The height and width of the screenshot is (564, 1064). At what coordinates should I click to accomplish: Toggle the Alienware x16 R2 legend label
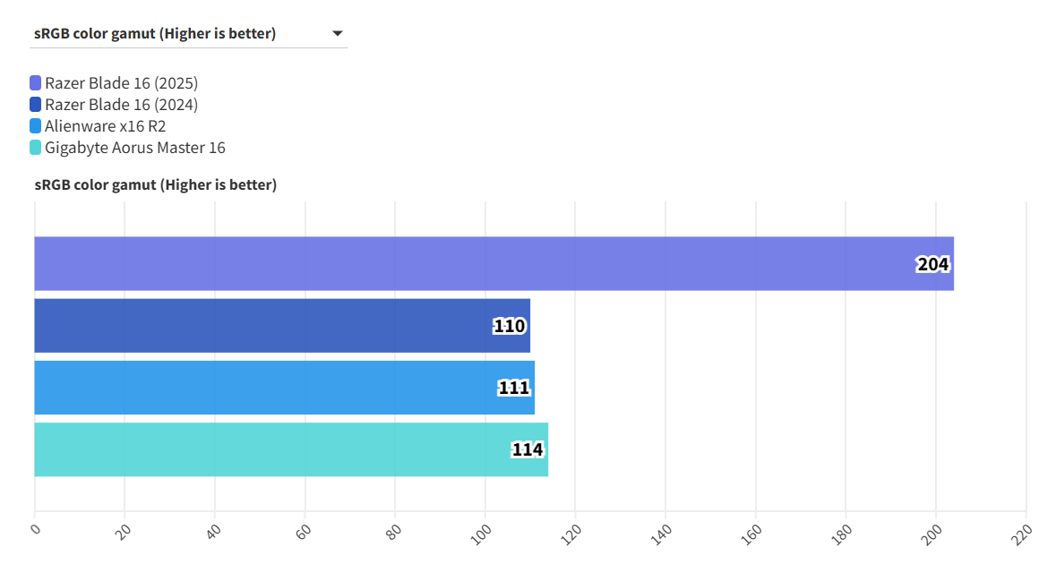105,126
